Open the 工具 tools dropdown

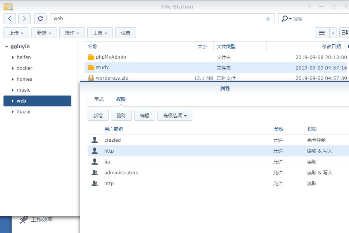100,33
